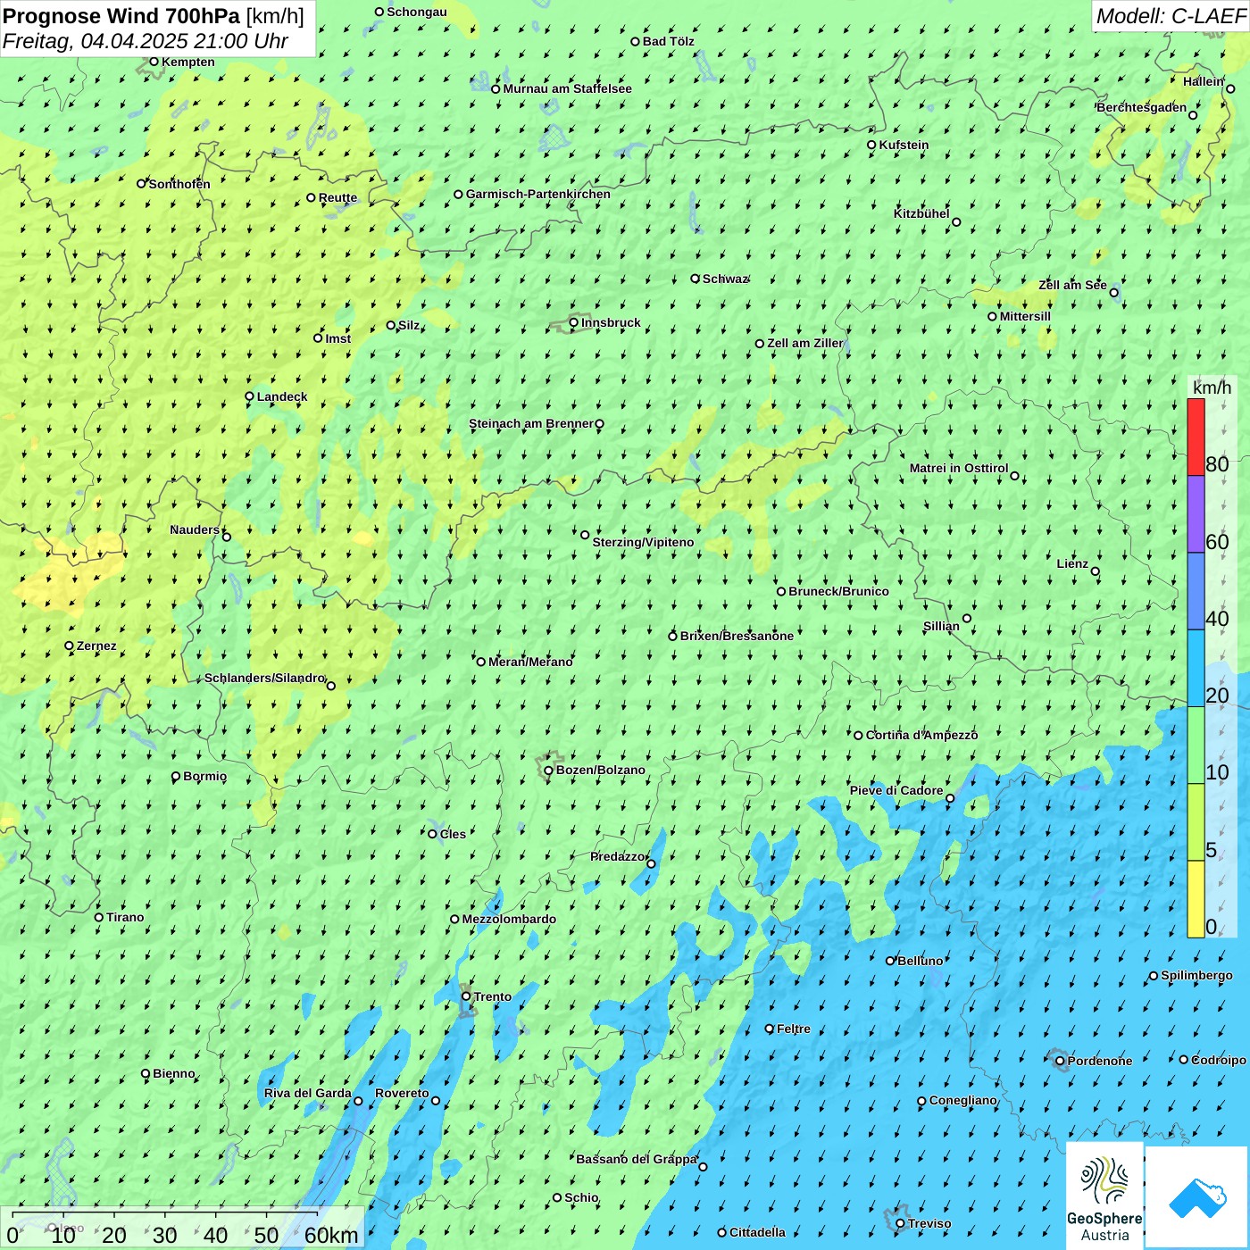Click the Sterzing/Vipiteno marker

tap(585, 535)
